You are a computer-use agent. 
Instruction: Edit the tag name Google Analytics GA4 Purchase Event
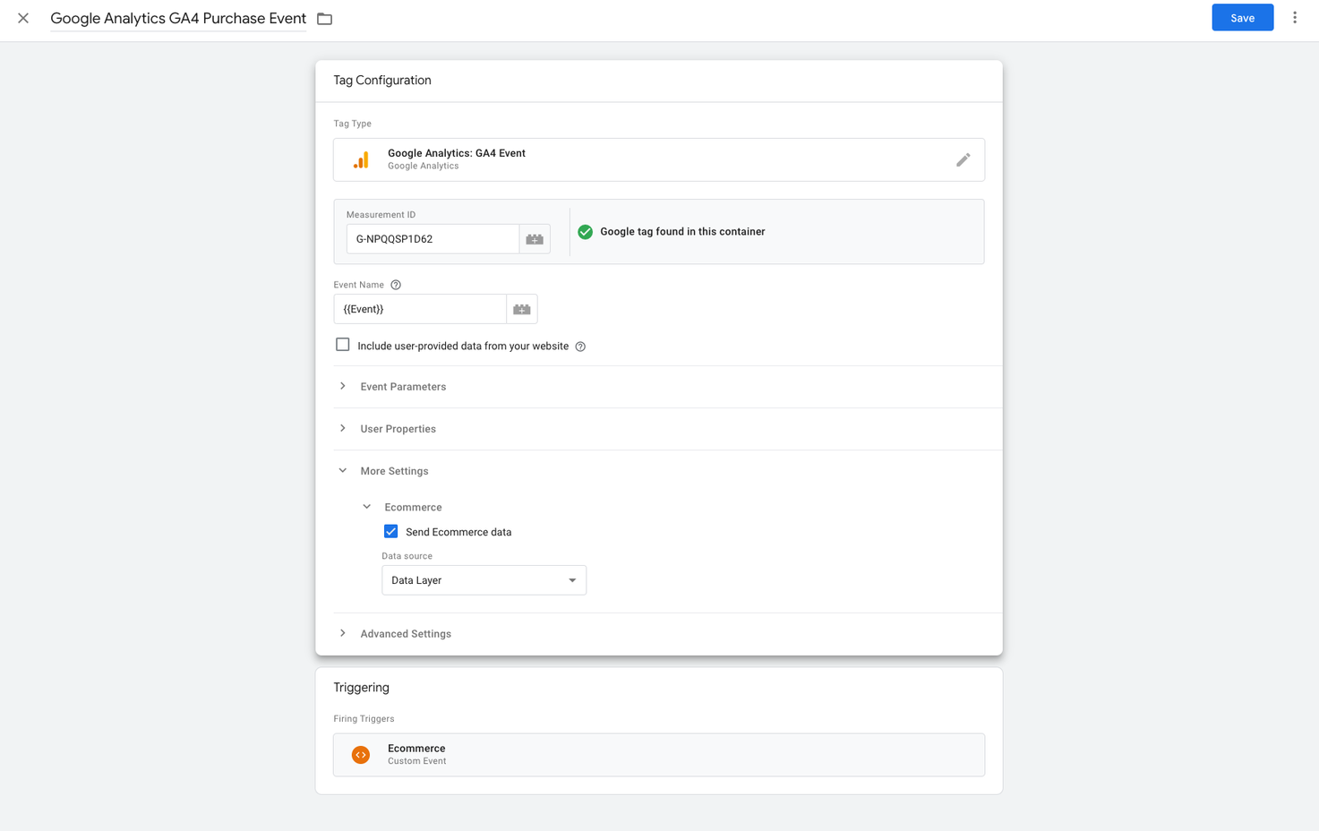(x=178, y=18)
